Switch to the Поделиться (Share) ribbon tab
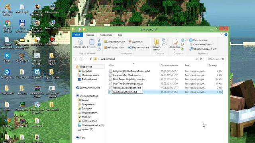 pyautogui.click(x=106, y=35)
